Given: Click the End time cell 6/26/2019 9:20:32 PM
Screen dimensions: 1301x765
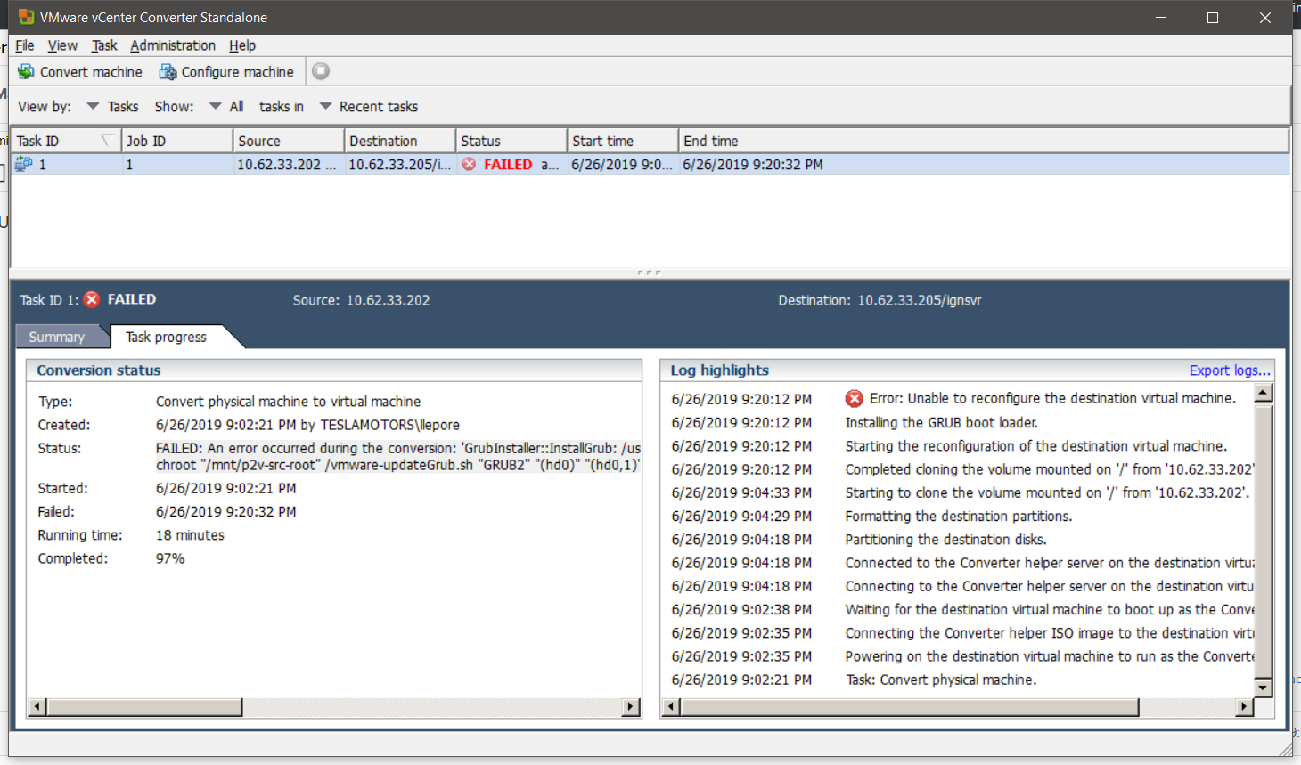Looking at the screenshot, I should (753, 164).
